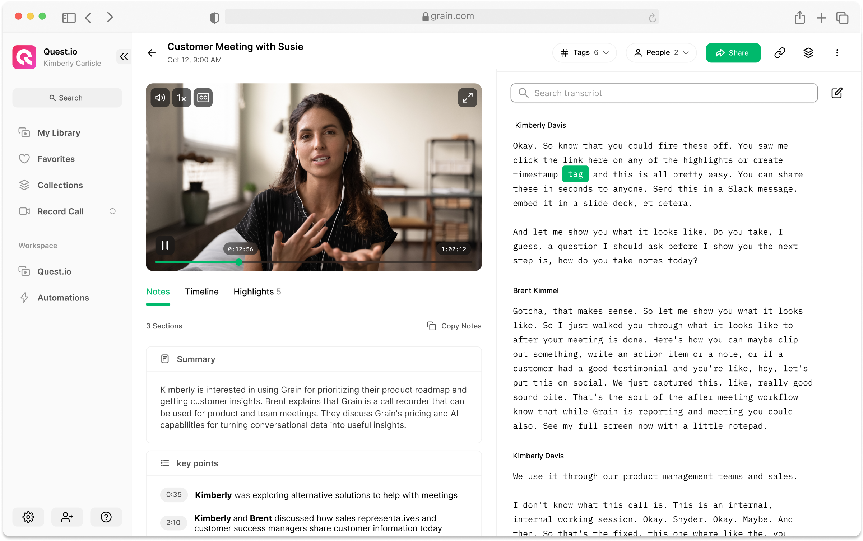
Task: Copy the meeting link icon
Action: pos(780,53)
